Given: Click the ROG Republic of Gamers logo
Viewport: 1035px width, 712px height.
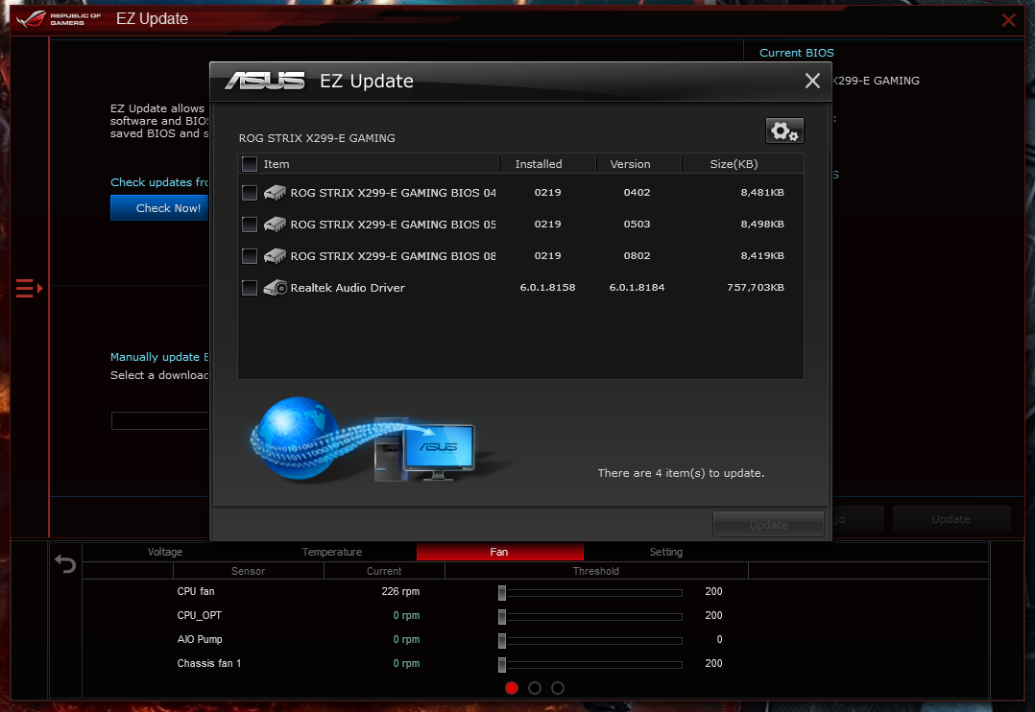Looking at the screenshot, I should point(59,18).
